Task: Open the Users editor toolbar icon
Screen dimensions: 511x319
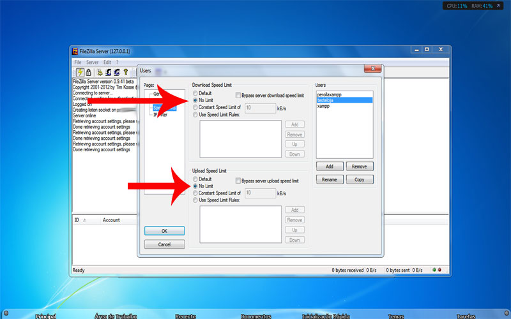Action: click(108, 72)
